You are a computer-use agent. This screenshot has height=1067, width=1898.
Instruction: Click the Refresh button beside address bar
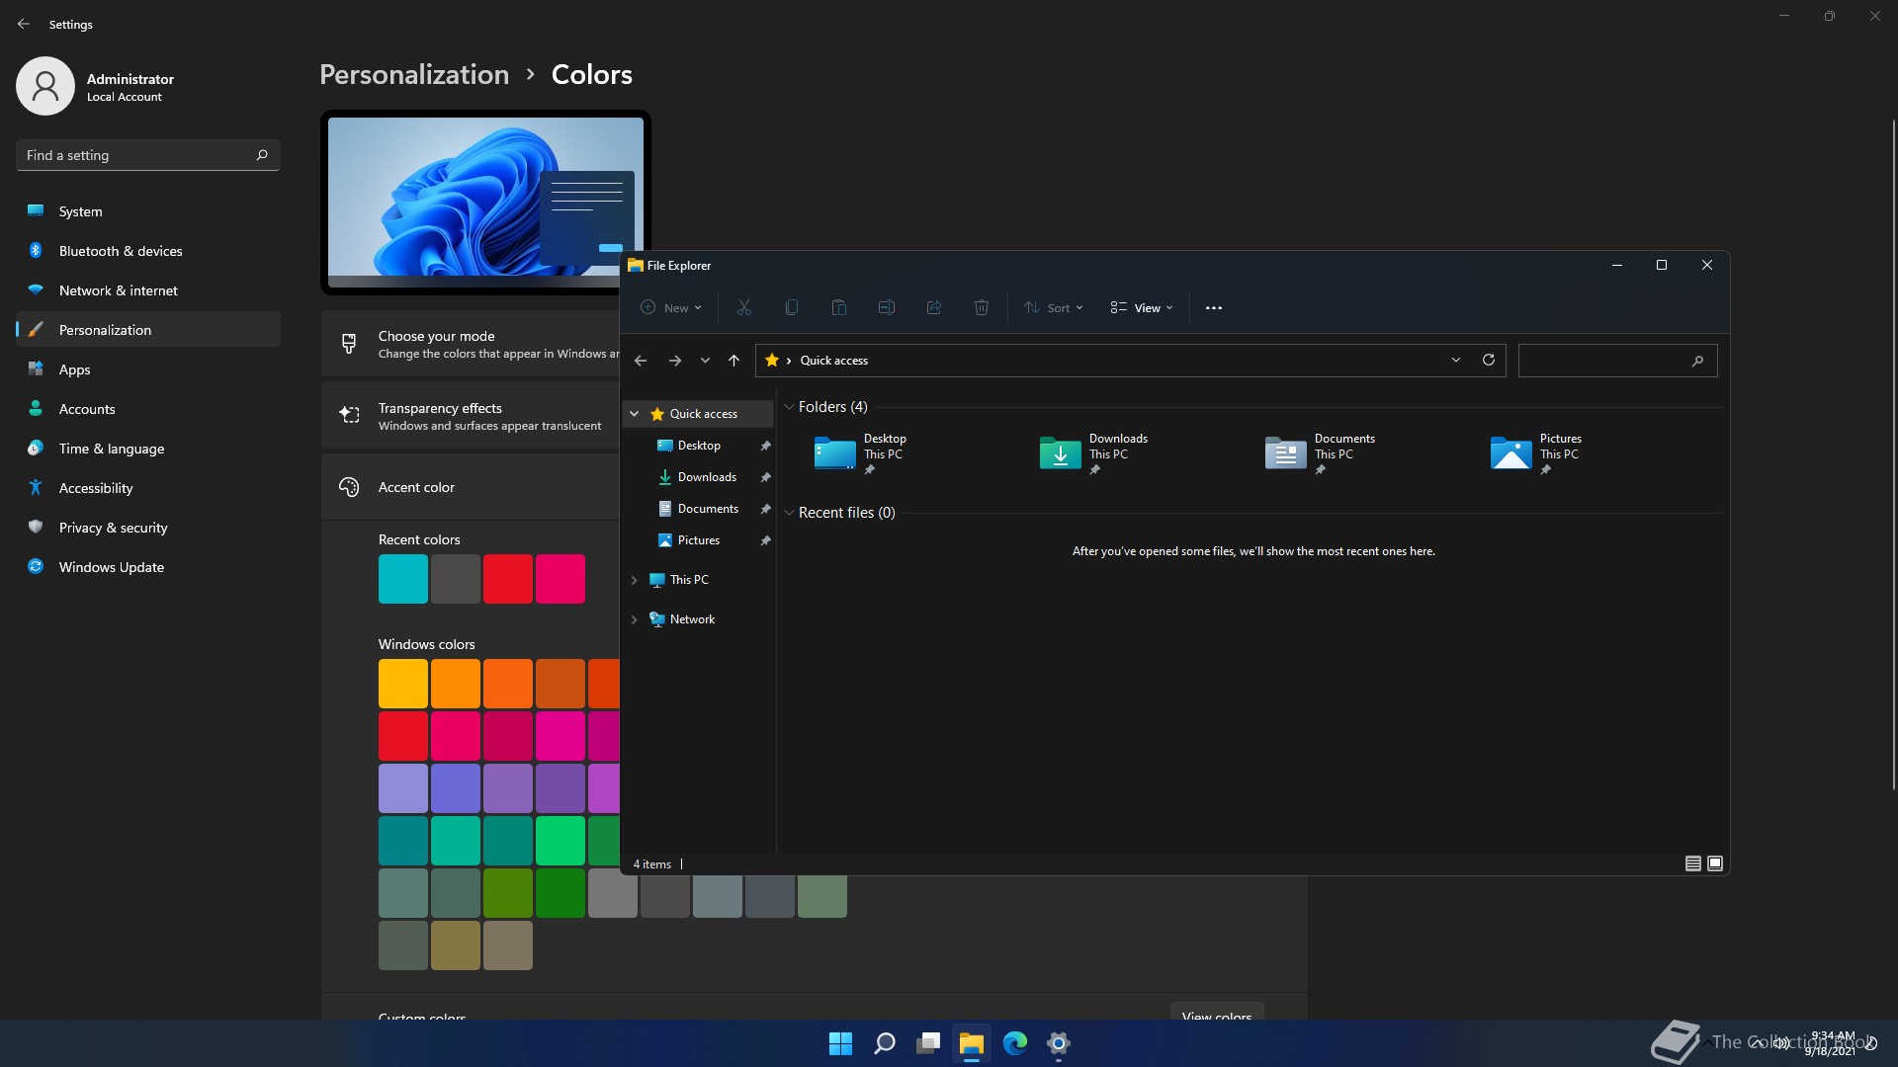coord(1489,361)
